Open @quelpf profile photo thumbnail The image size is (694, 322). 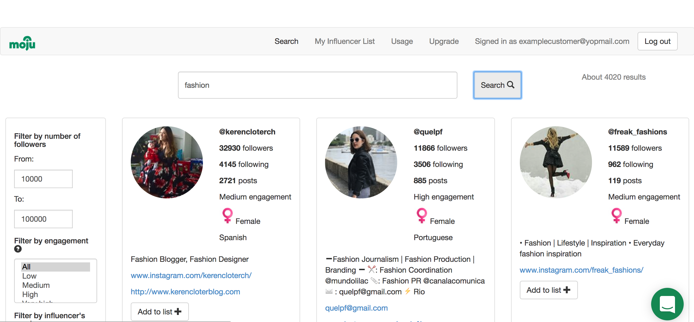[x=361, y=162]
